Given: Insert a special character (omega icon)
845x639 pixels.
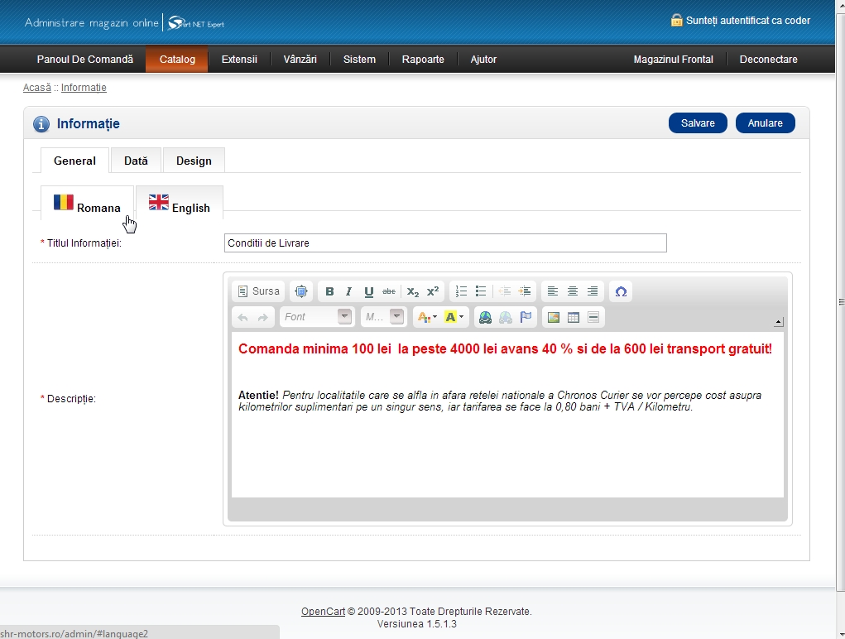Looking at the screenshot, I should 621,291.
